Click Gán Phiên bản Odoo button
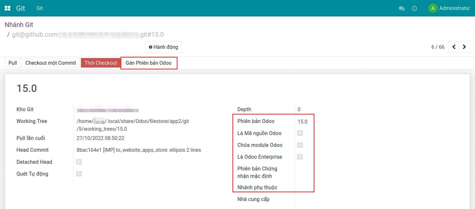The width and height of the screenshot is (475, 209). pos(148,63)
